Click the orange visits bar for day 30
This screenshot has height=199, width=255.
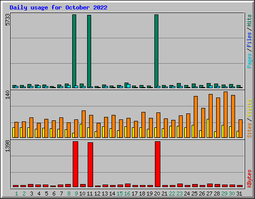(233, 116)
